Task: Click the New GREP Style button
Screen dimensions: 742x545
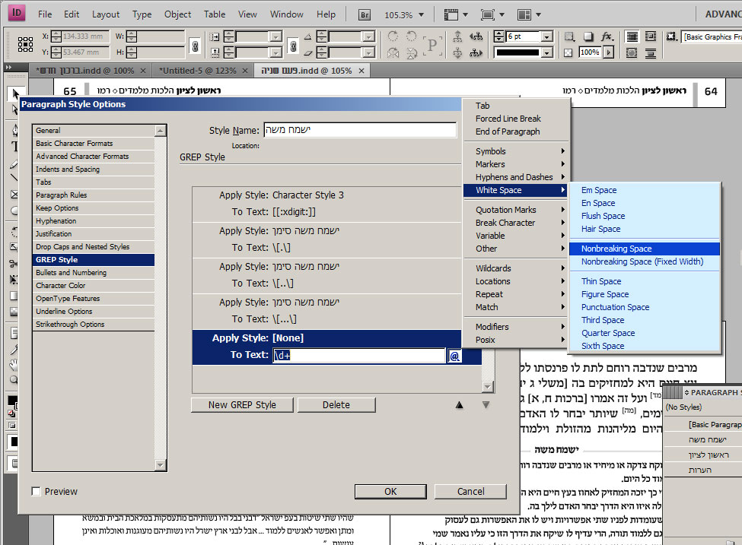Action: [x=242, y=405]
